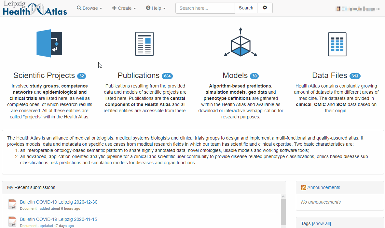The image size is (385, 228).
Task: Open the Browse dropdown menu
Action: (x=89, y=8)
